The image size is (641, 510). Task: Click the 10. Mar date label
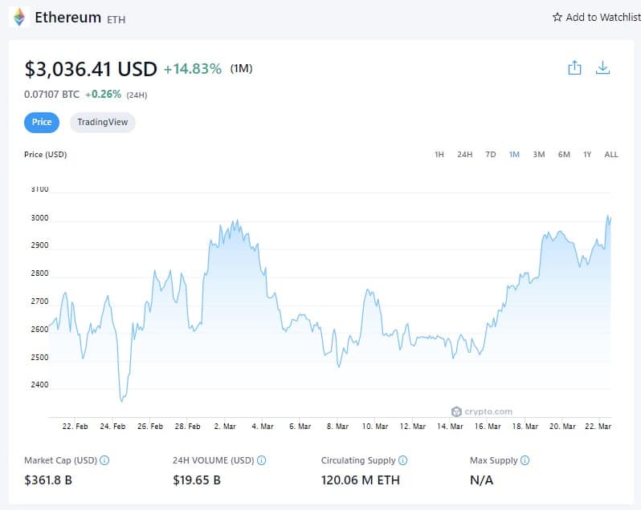click(x=375, y=426)
